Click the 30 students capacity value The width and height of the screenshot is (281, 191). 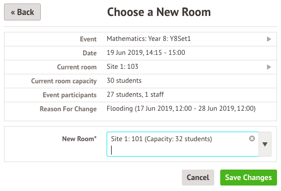click(x=124, y=80)
